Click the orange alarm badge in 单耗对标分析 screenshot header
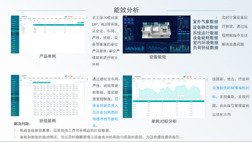 (187, 77)
